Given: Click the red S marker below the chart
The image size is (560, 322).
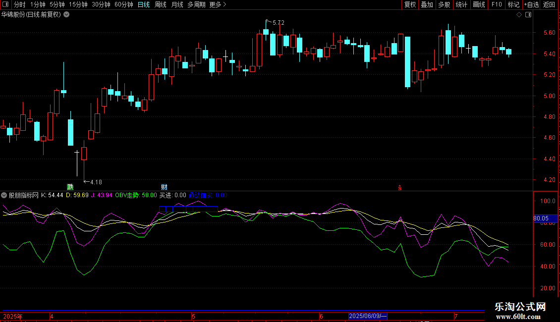Looking at the screenshot, I should click(400, 188).
